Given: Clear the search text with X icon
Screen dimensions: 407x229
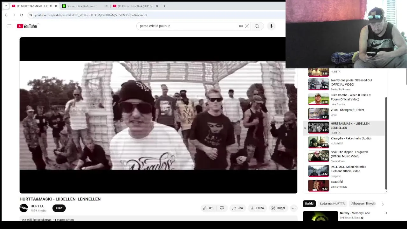Looking at the screenshot, I should [x=247, y=26].
